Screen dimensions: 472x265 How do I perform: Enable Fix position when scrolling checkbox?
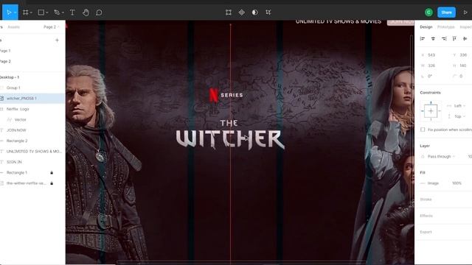coord(423,130)
